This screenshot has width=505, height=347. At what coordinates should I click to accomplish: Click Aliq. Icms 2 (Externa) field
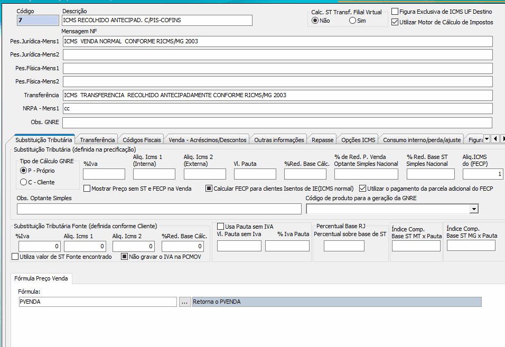[x=205, y=174]
